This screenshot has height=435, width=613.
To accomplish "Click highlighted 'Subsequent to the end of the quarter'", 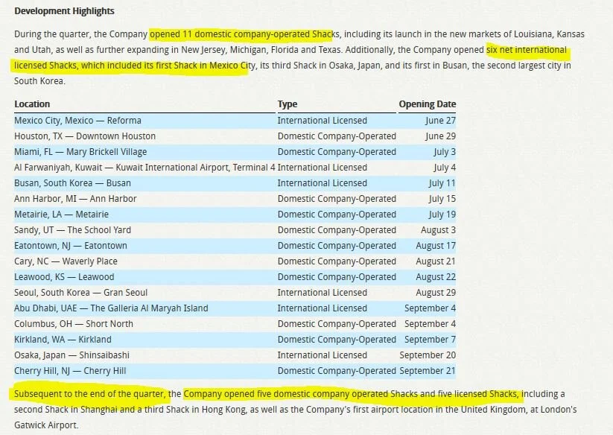I will click(x=89, y=394).
